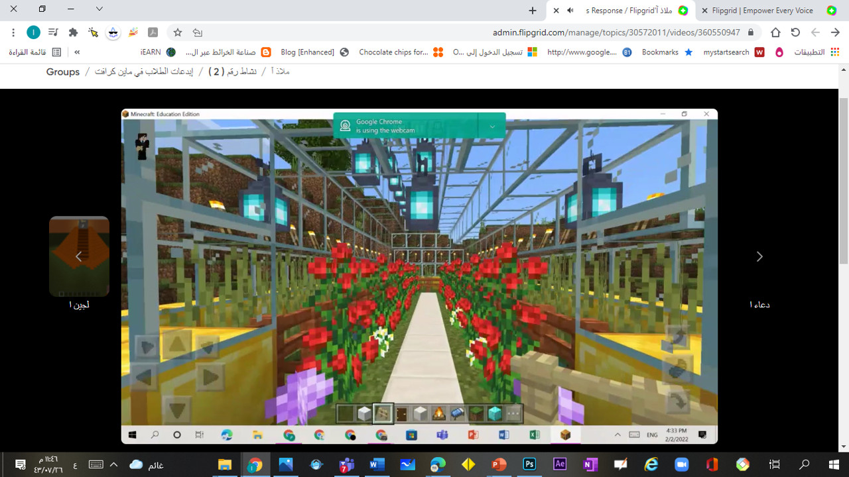
Task: Open After Effects from the taskbar
Action: (x=560, y=464)
